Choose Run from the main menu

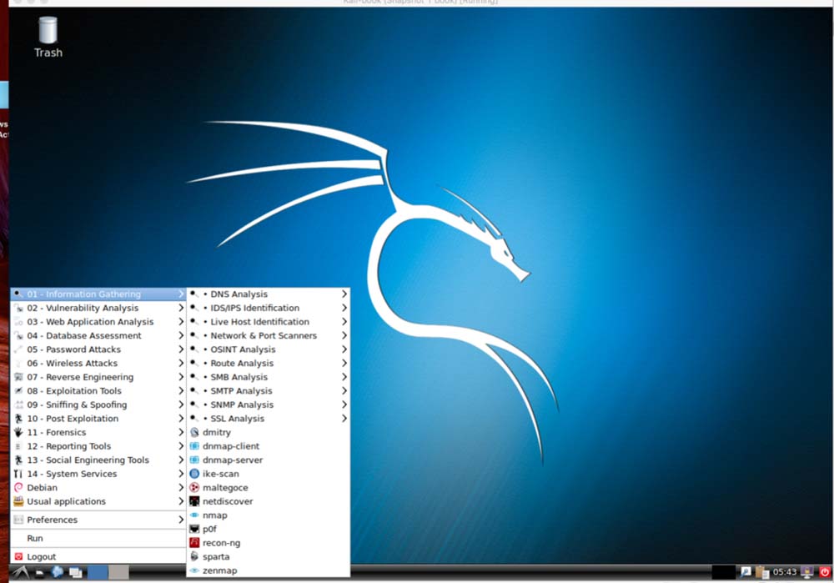pyautogui.click(x=34, y=539)
